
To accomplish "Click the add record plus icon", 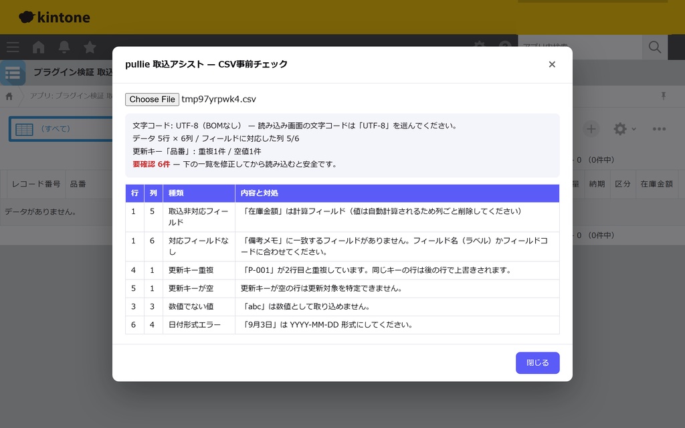I will [591, 129].
